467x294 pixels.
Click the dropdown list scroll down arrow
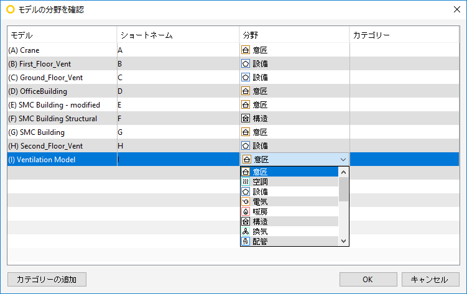(343, 241)
